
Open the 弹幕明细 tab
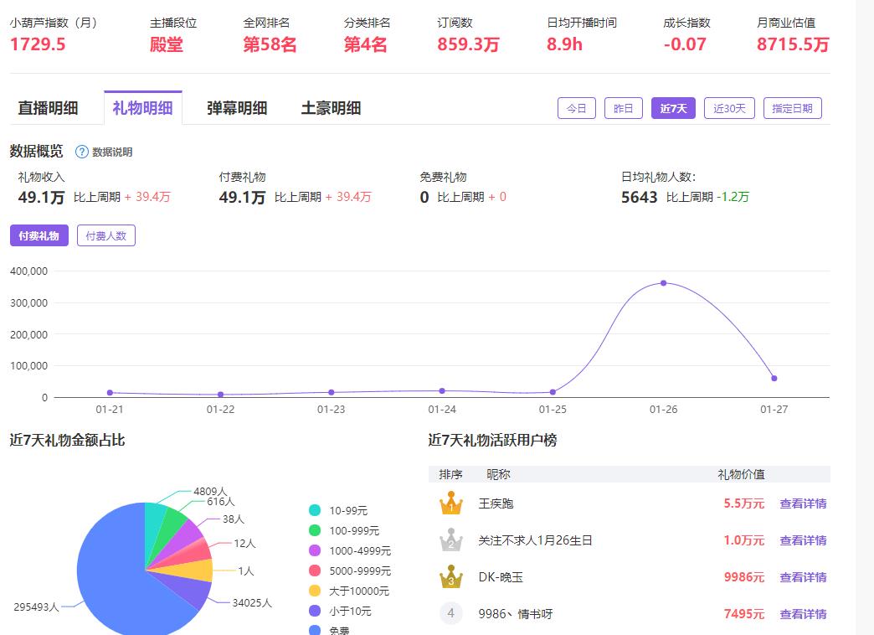(x=237, y=108)
